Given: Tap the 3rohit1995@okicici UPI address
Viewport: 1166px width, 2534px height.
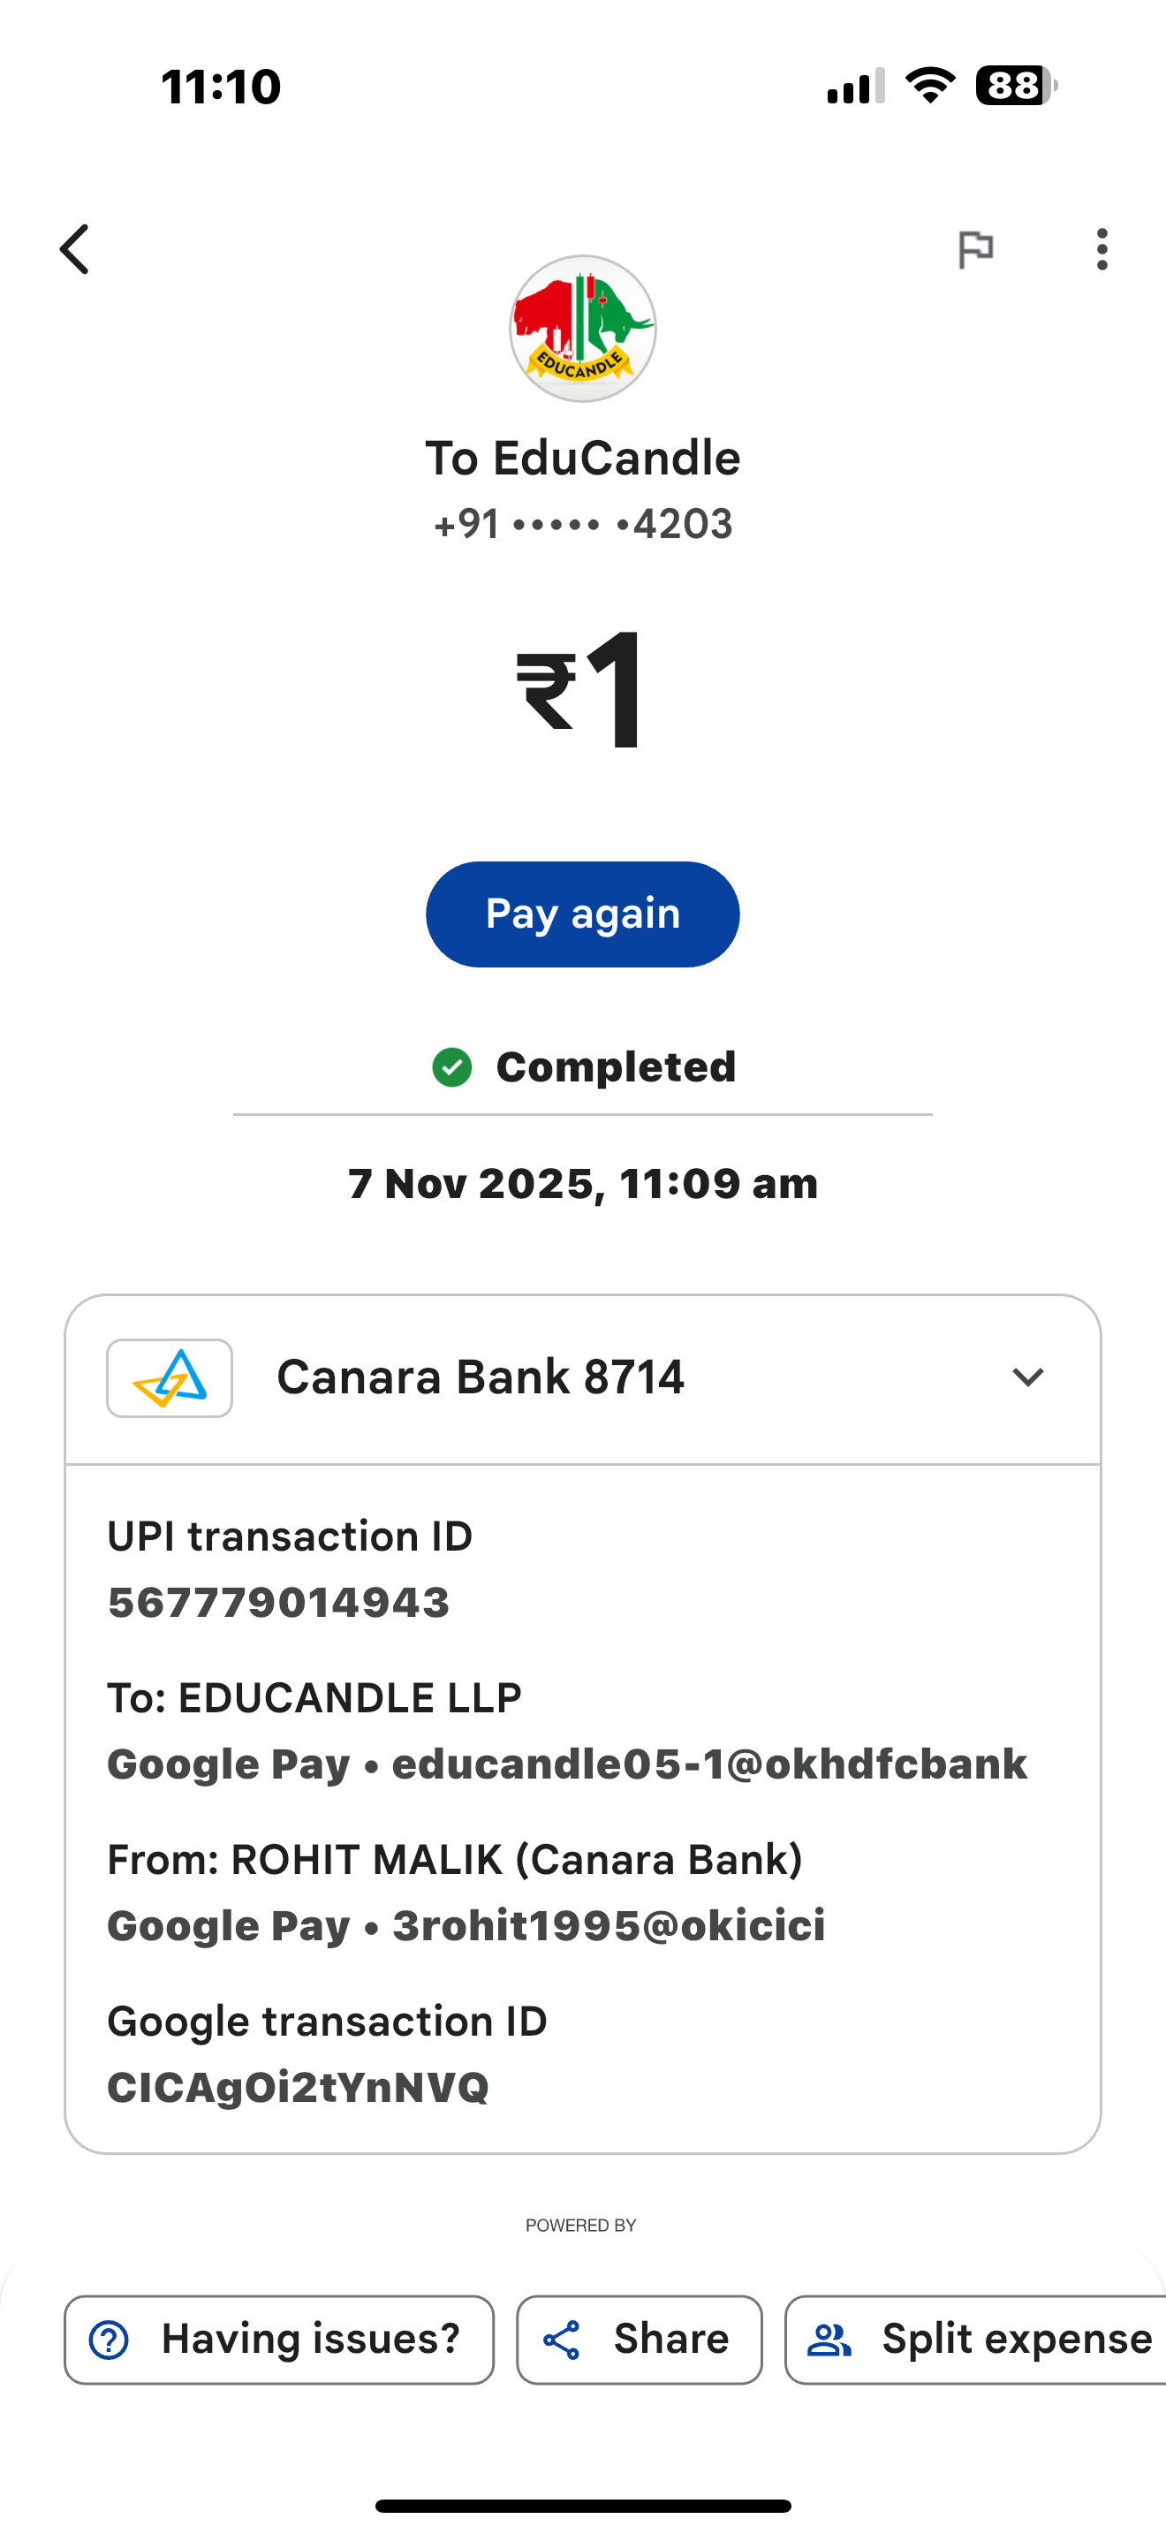Looking at the screenshot, I should (x=609, y=1926).
